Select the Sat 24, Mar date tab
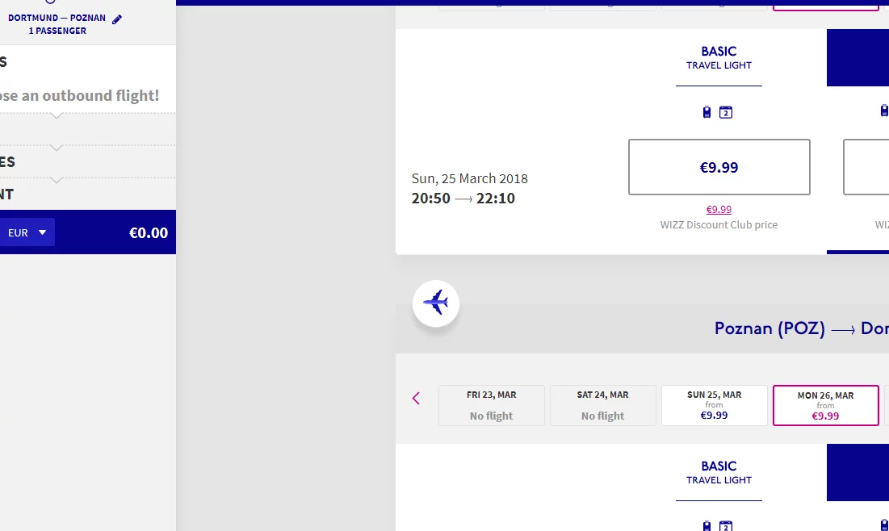Screen dimensions: 889x531 click(x=602, y=405)
